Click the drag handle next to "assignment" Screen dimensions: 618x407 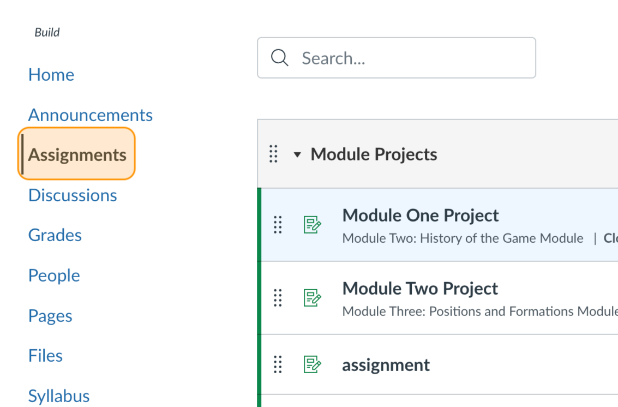277,364
